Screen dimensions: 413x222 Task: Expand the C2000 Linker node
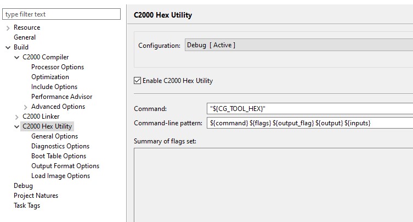(x=16, y=116)
